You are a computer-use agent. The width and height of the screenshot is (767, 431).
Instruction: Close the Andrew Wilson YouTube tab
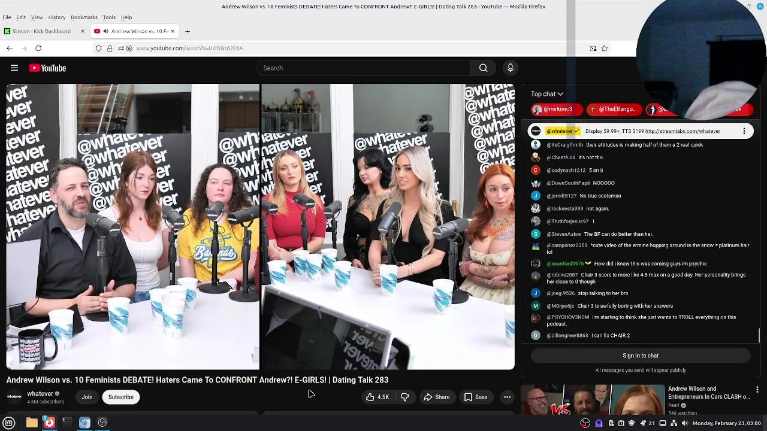click(173, 31)
